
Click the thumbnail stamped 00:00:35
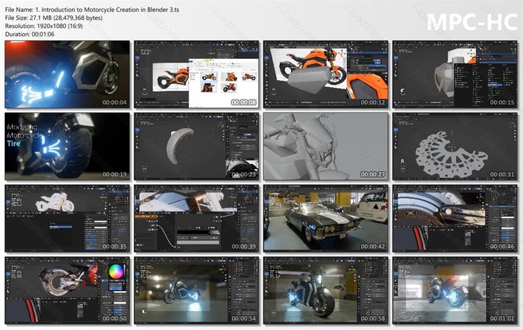pyautogui.click(x=68, y=218)
